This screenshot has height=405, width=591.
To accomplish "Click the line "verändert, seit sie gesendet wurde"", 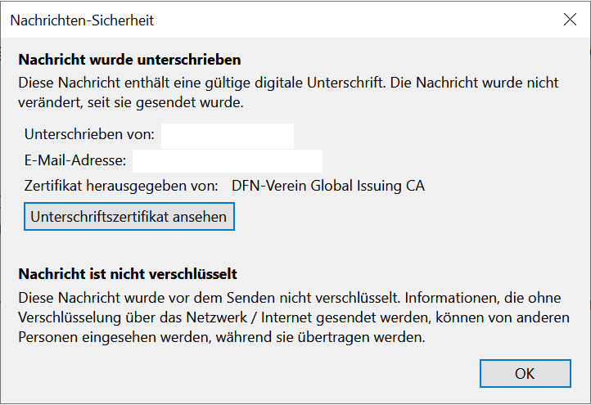I will (131, 103).
